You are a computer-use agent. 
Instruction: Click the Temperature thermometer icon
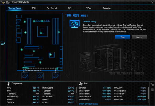tap(8, 84)
